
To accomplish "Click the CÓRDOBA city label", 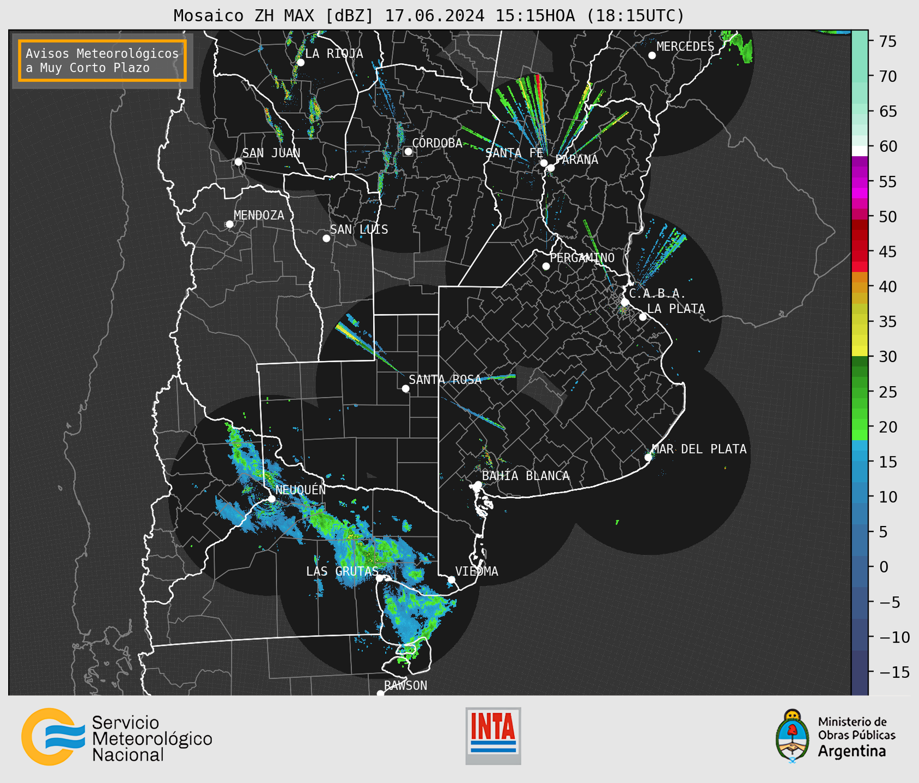I will pos(437,143).
